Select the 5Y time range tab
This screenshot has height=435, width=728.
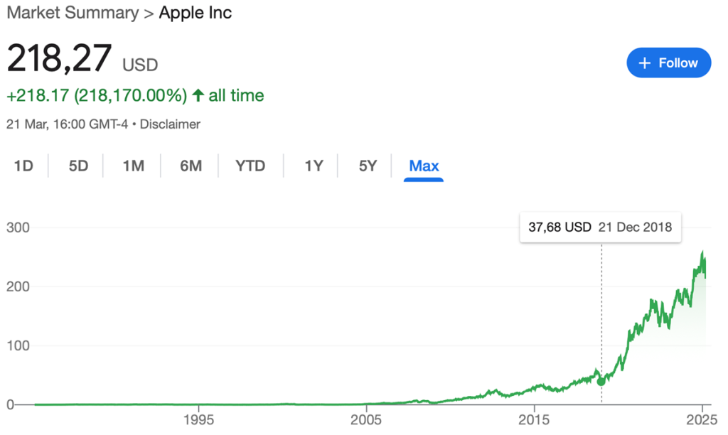pyautogui.click(x=368, y=166)
